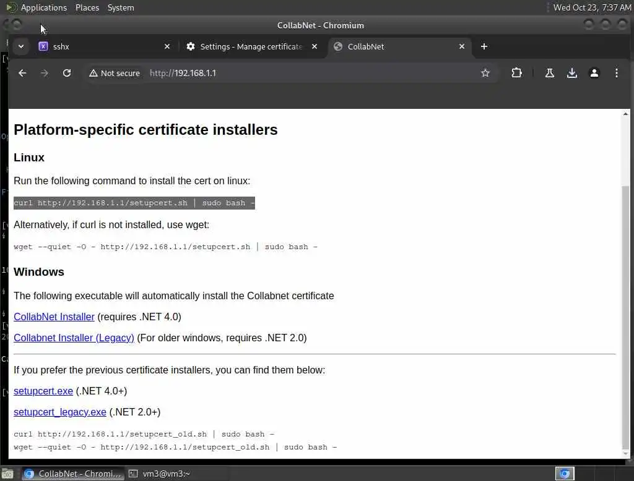Switch to the sshx tab

104,46
